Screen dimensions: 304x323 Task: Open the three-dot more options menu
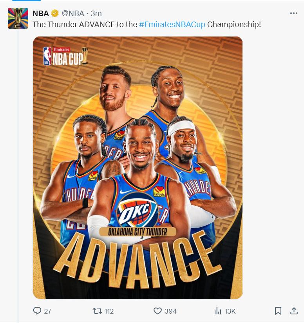pos(293,13)
